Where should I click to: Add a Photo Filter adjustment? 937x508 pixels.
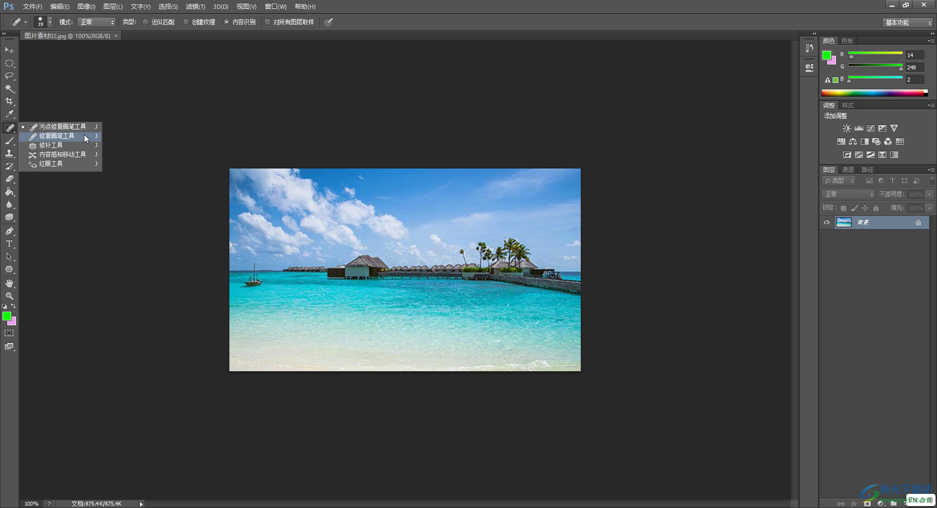[x=876, y=142]
